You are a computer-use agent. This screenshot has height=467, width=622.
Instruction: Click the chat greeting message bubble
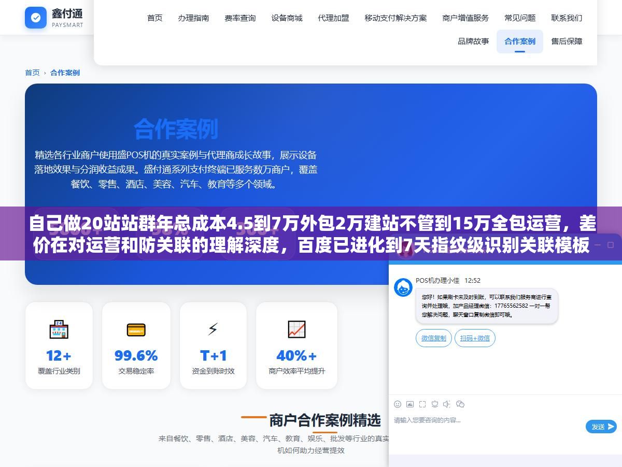coord(487,306)
